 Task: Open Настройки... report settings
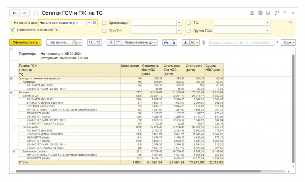(x=59, y=42)
